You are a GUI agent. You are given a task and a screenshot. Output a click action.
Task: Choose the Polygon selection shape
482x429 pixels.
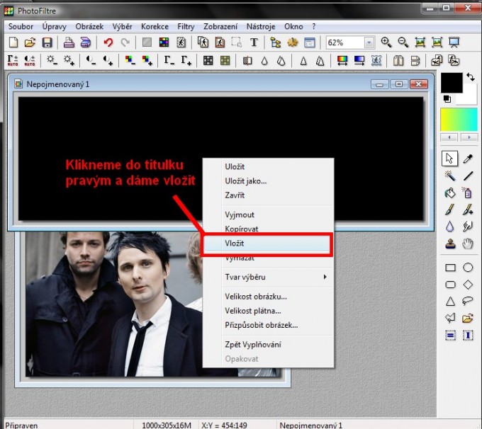point(450,318)
